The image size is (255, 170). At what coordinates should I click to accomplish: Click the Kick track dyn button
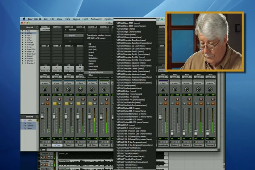45,142
